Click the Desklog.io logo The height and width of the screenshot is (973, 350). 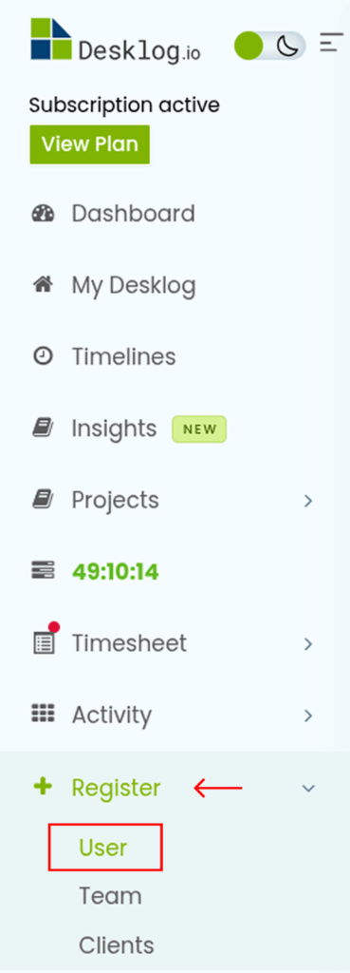coord(115,40)
